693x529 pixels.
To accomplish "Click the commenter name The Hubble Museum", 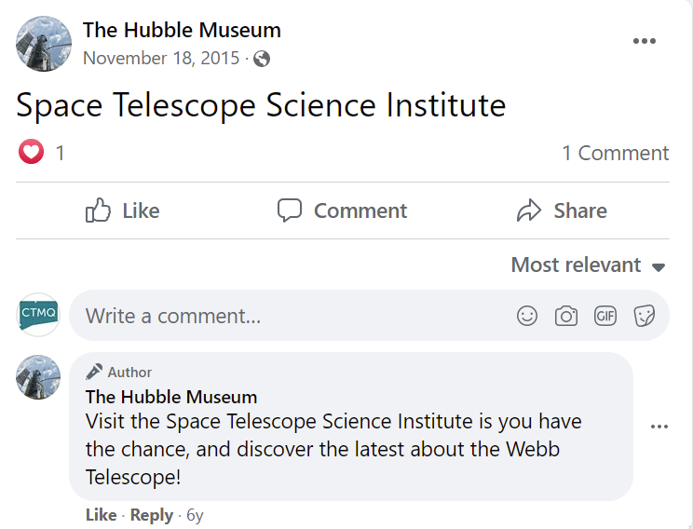I will [171, 397].
